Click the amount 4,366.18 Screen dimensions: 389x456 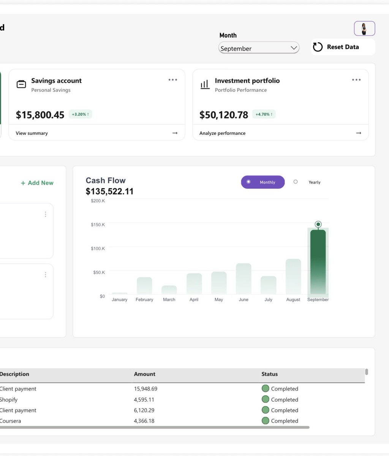click(144, 421)
